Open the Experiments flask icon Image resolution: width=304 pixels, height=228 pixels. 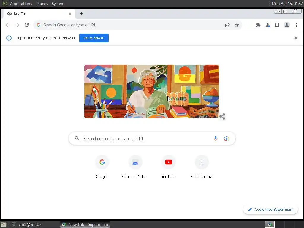pos(268,25)
